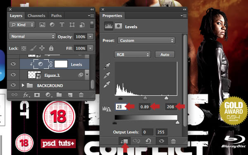
Task: Click the input highlights slider handle
Action: point(166,98)
